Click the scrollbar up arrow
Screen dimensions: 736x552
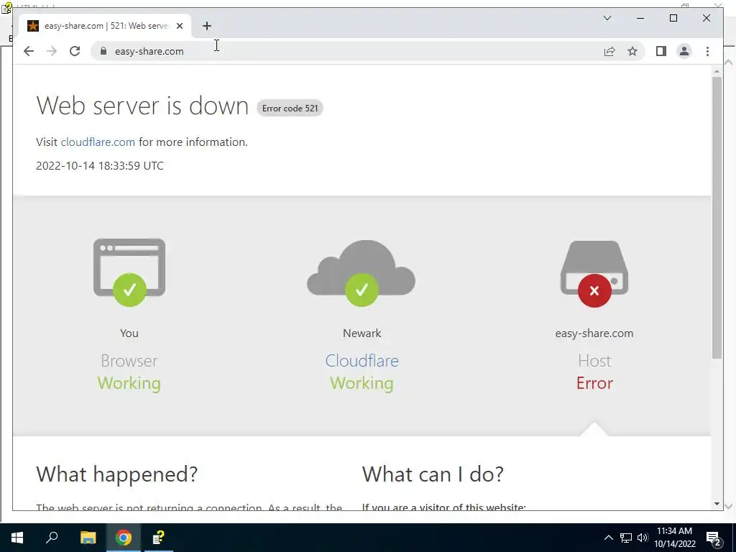717,71
